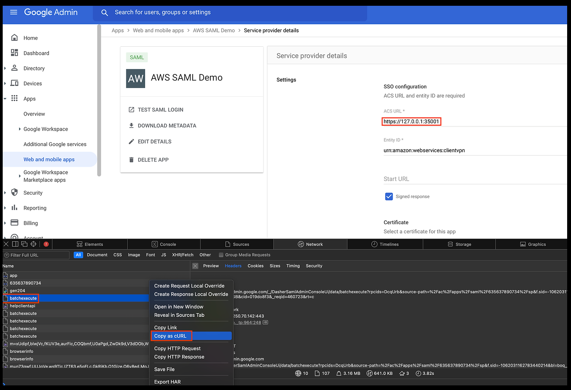This screenshot has width=571, height=390.
Task: Click the Filter Full URL field
Action: pyautogui.click(x=36, y=255)
